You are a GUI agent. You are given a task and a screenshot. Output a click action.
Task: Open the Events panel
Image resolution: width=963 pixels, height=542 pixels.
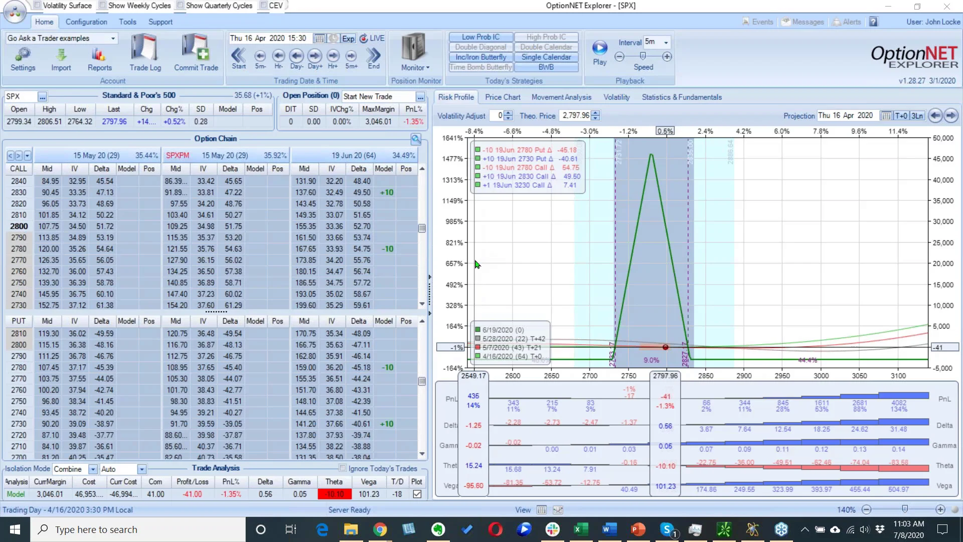(x=758, y=22)
